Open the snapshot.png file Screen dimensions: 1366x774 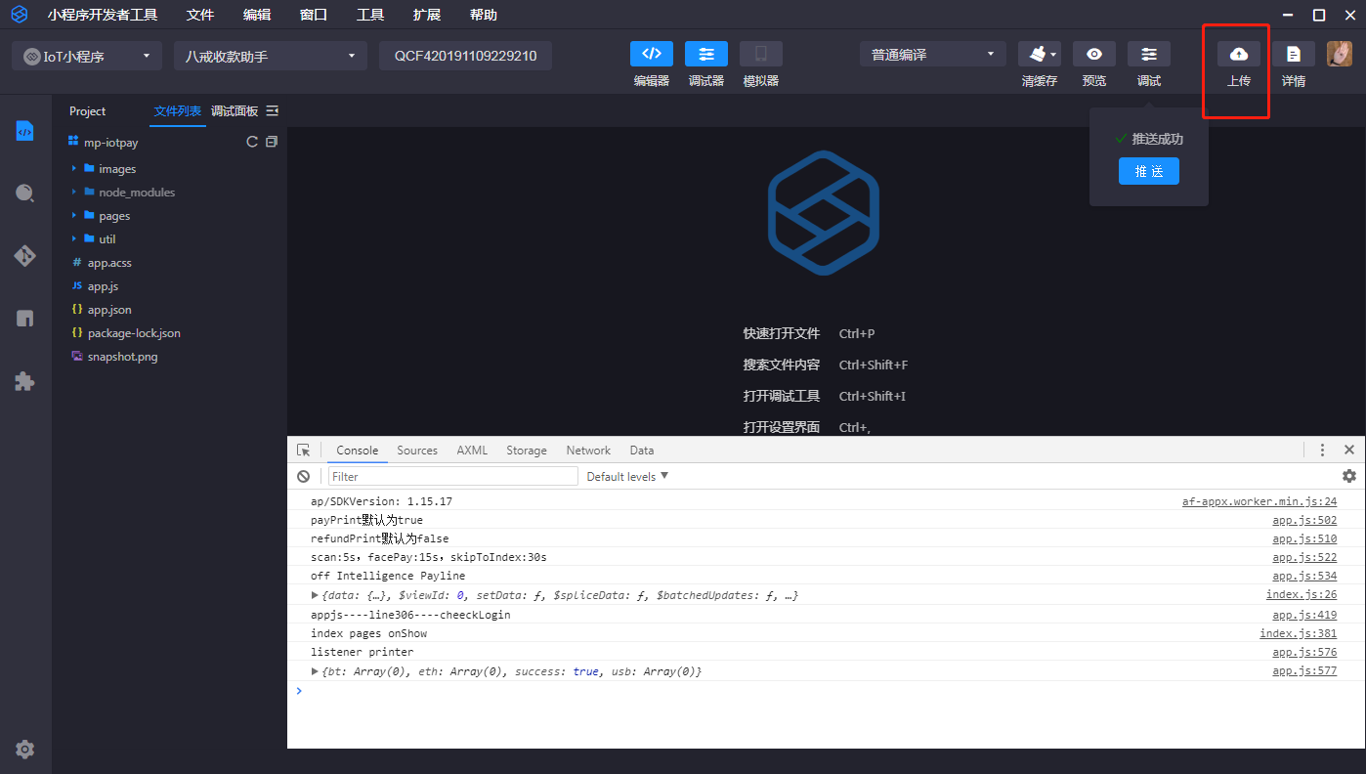click(x=122, y=357)
